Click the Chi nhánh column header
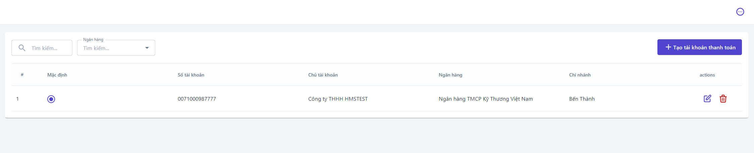 pos(580,75)
